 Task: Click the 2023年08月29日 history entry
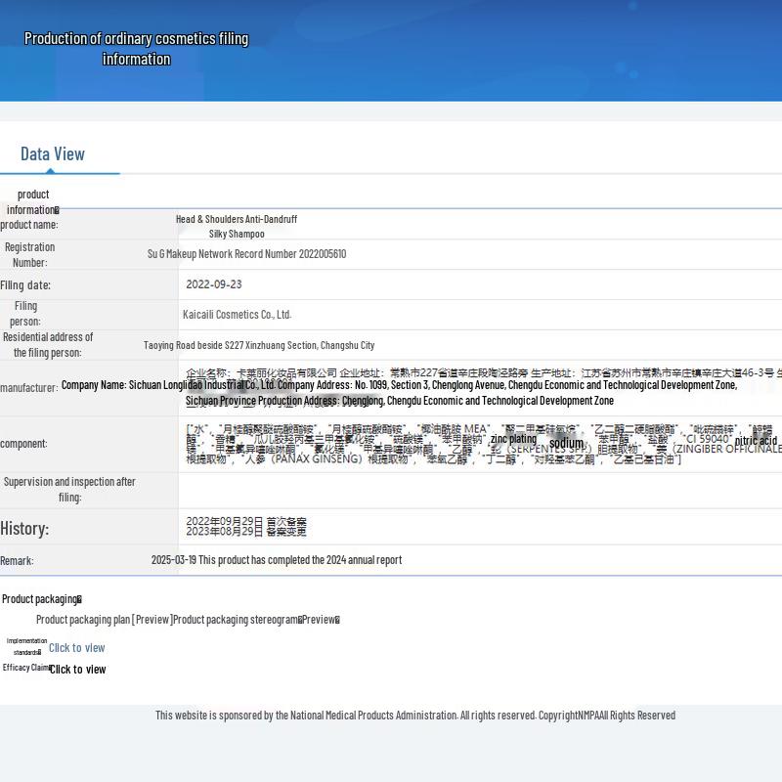(245, 532)
